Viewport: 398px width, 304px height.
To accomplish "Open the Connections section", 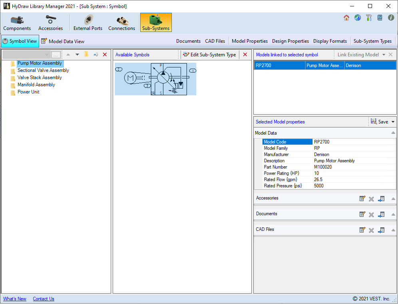I will click(x=121, y=23).
